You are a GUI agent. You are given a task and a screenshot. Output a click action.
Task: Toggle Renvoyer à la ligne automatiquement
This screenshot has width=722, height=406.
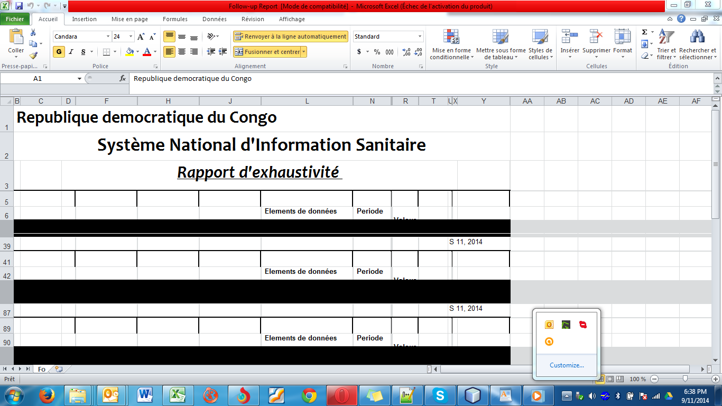coord(290,36)
